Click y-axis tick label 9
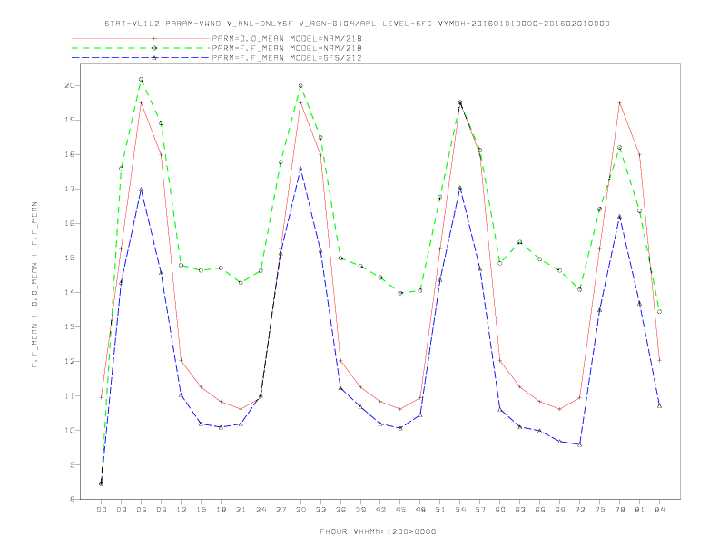719x555 pixels. point(73,465)
